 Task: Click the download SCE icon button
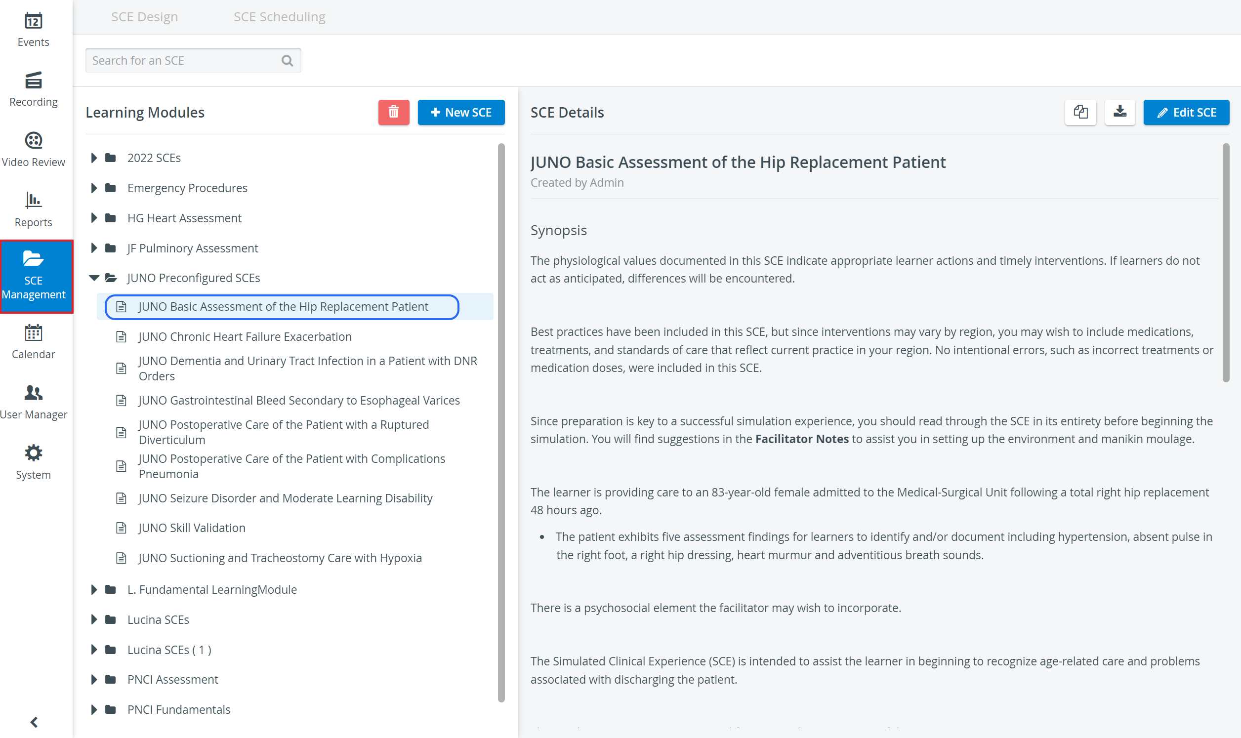tap(1119, 113)
